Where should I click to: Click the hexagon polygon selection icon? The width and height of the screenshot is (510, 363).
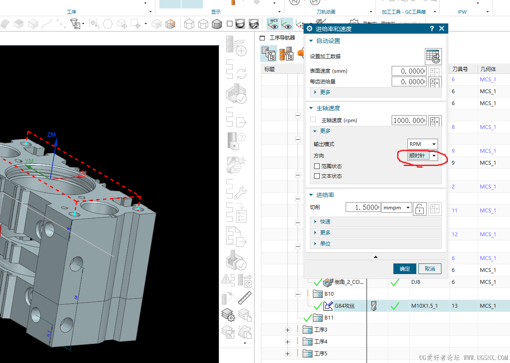pyautogui.click(x=108, y=24)
